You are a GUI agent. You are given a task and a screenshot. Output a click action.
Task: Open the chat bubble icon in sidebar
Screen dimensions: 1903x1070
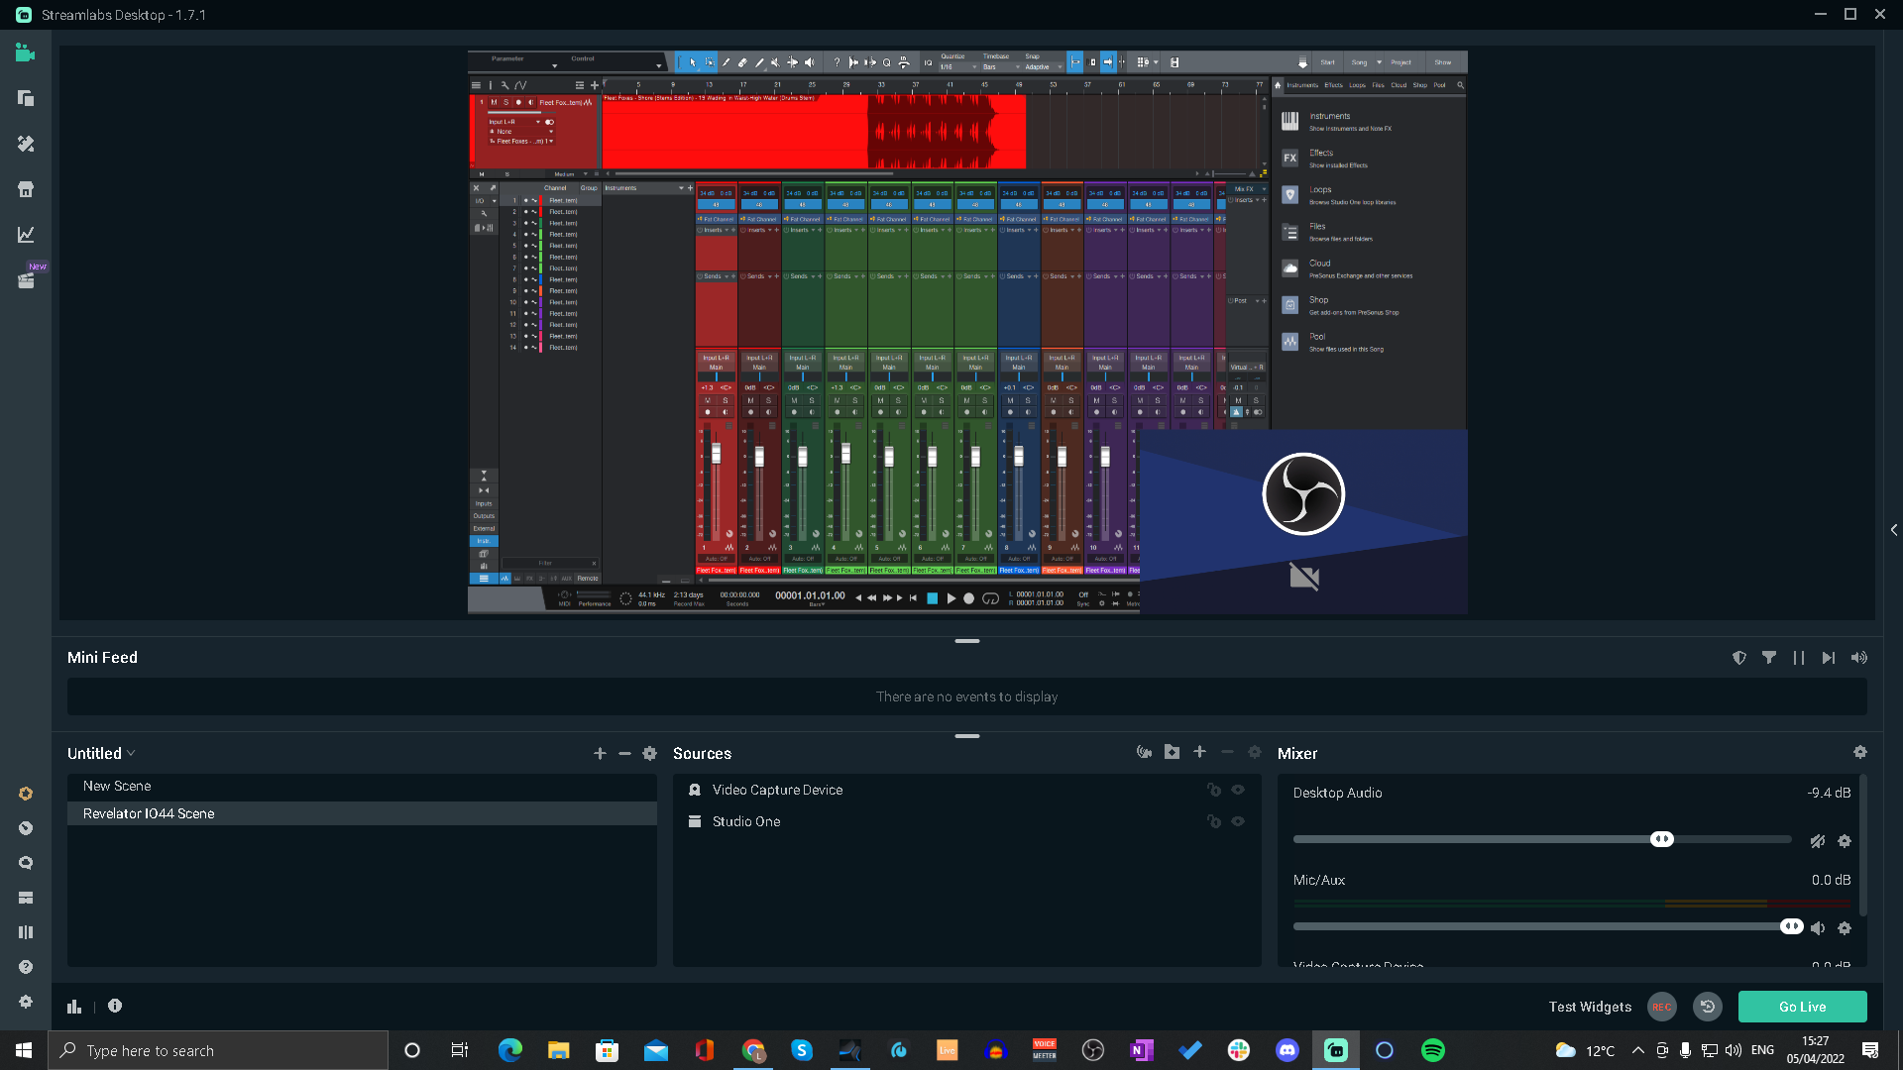click(26, 863)
